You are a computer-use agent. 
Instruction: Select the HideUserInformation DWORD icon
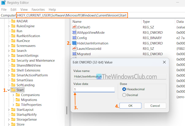click(x=74, y=43)
